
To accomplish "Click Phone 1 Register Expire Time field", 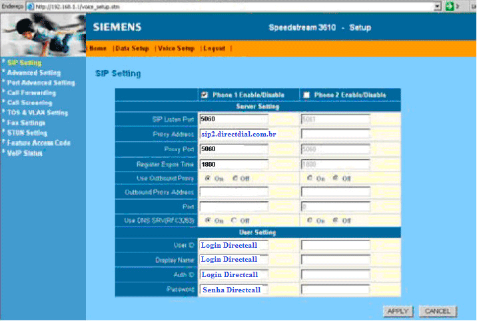I will [x=234, y=164].
